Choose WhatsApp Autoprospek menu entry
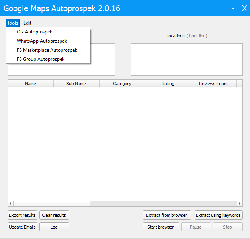The width and height of the screenshot is (250, 239). pyautogui.click(x=48, y=41)
